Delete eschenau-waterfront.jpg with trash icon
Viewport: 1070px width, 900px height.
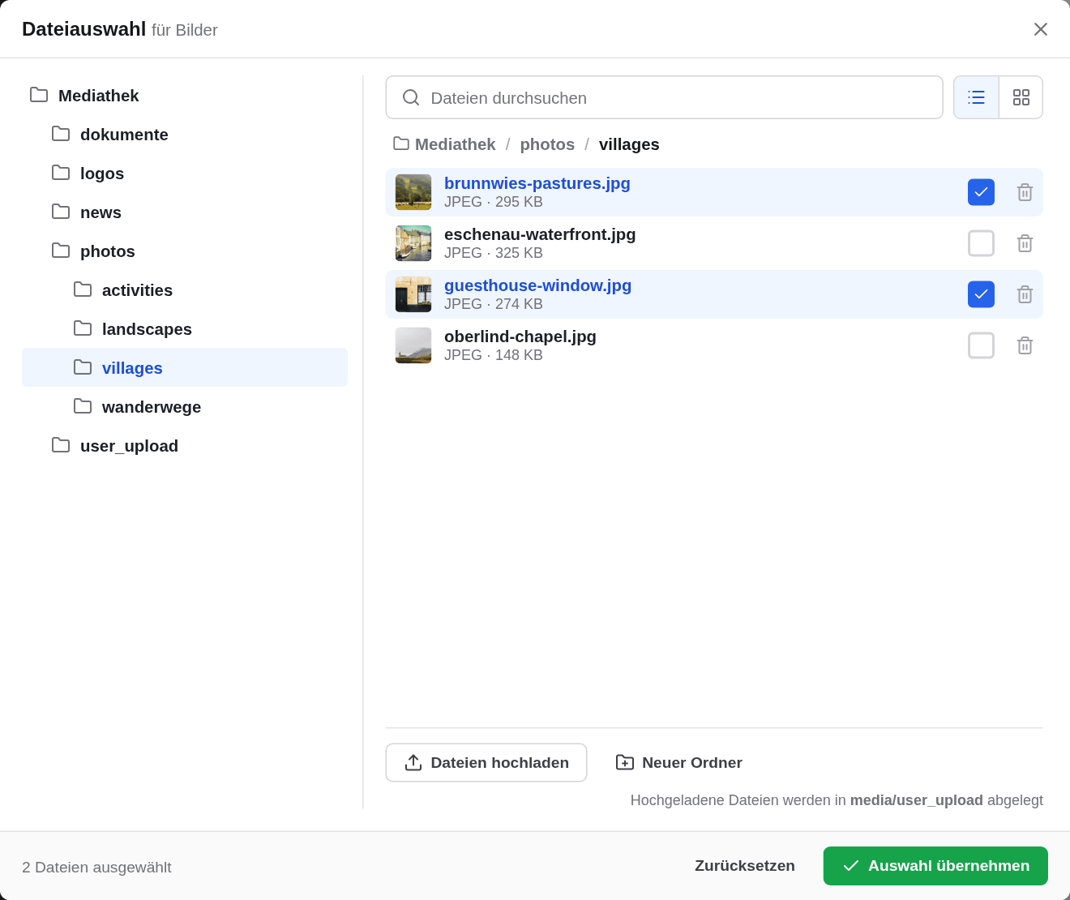[1025, 243]
